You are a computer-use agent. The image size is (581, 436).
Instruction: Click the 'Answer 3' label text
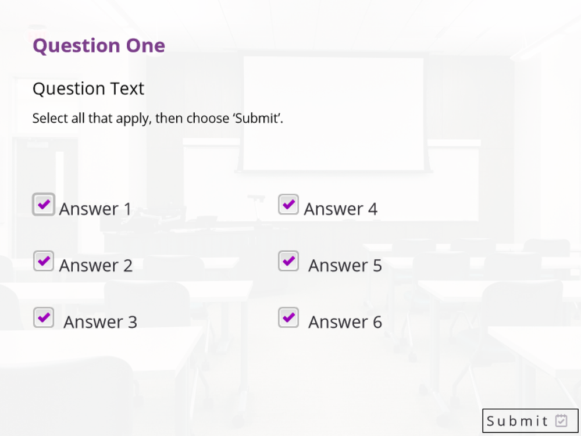101,322
